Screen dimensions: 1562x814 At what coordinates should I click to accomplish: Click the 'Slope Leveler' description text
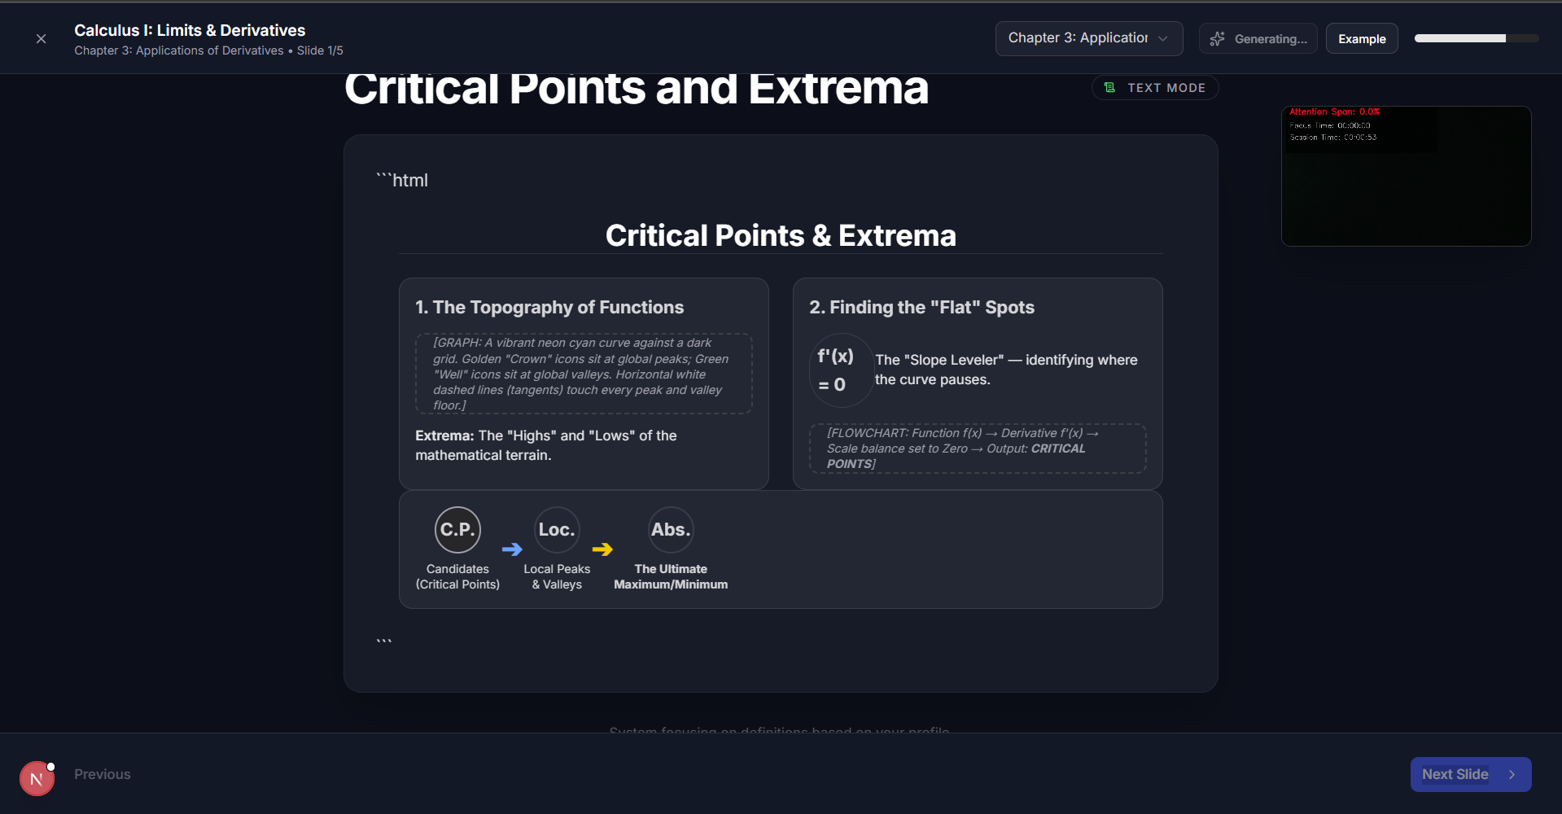point(1006,370)
